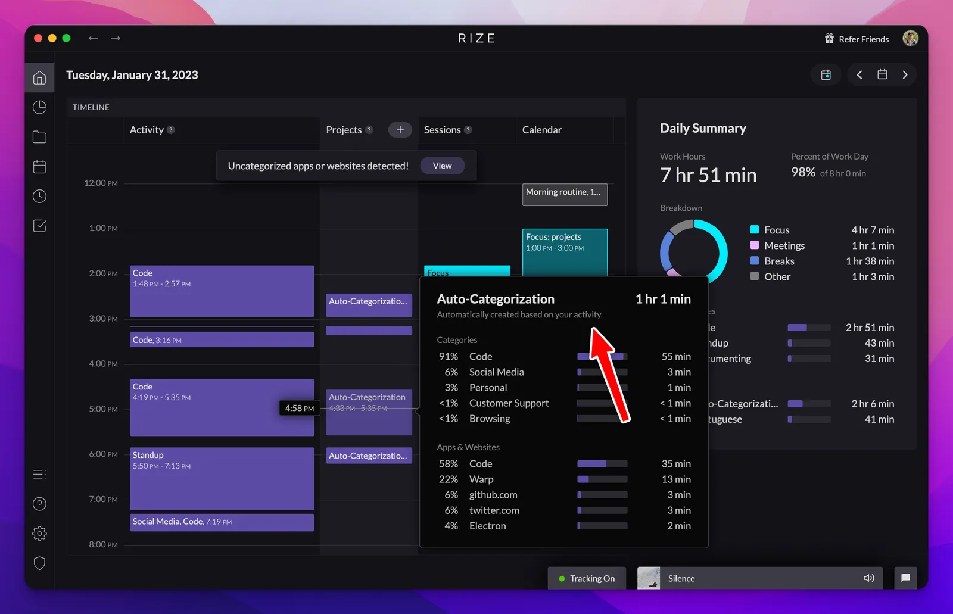Open the pie chart reports sidebar icon

click(39, 107)
